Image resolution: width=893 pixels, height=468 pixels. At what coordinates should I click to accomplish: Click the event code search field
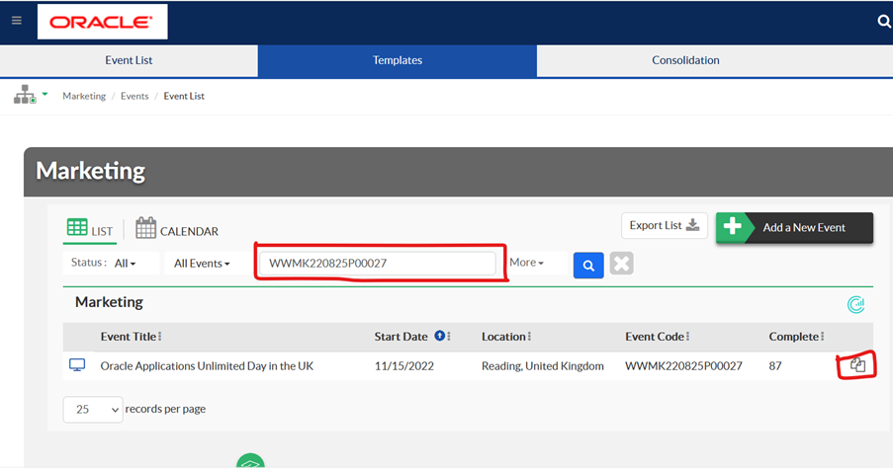377,264
